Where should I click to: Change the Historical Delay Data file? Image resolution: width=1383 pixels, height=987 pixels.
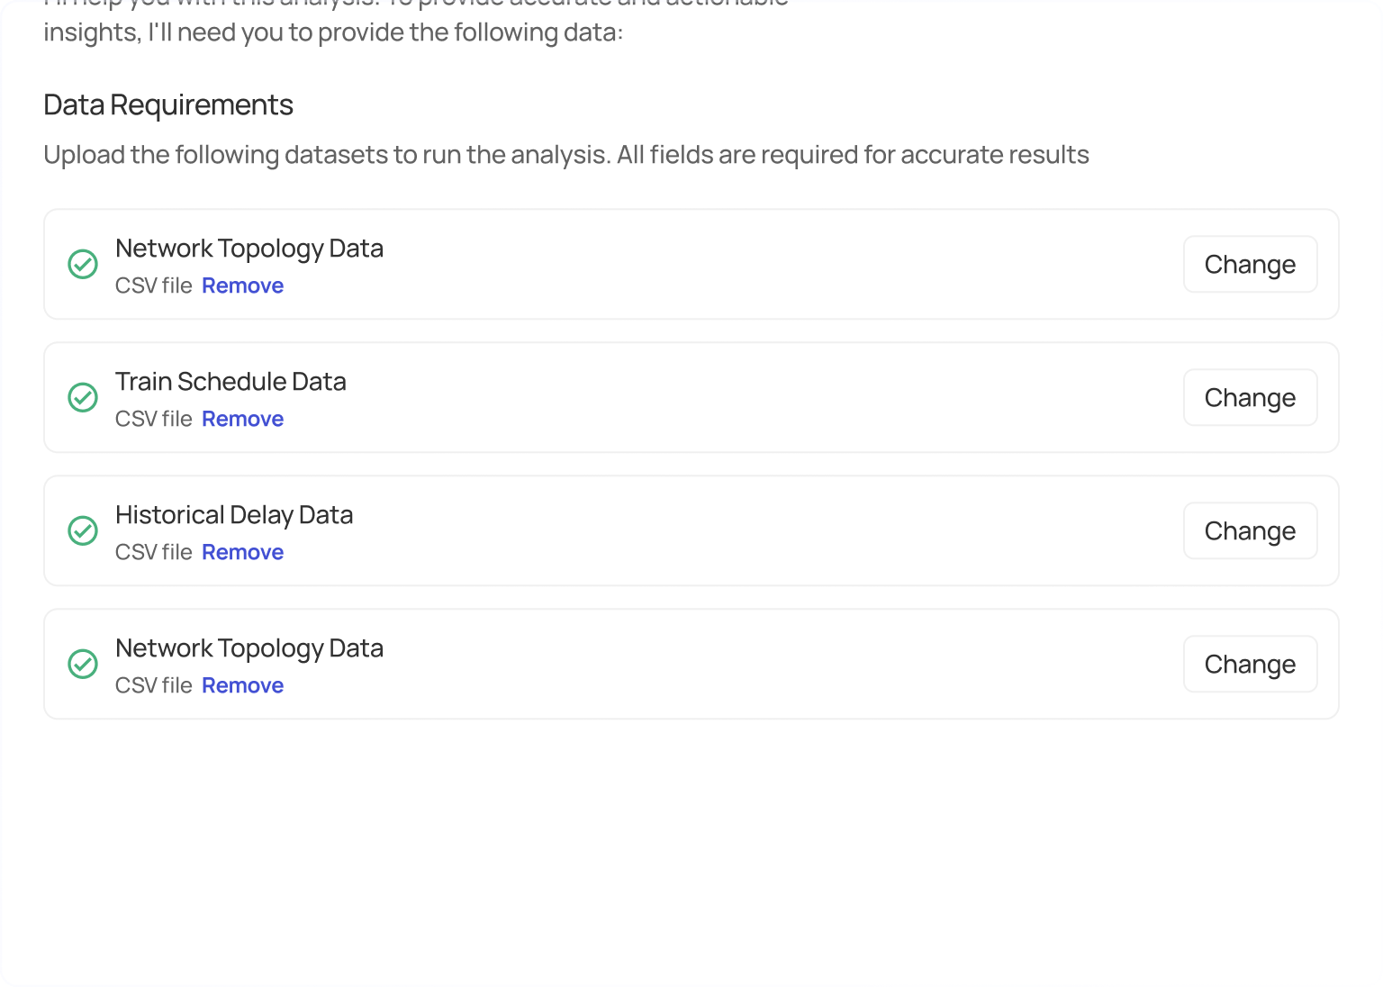point(1250,530)
